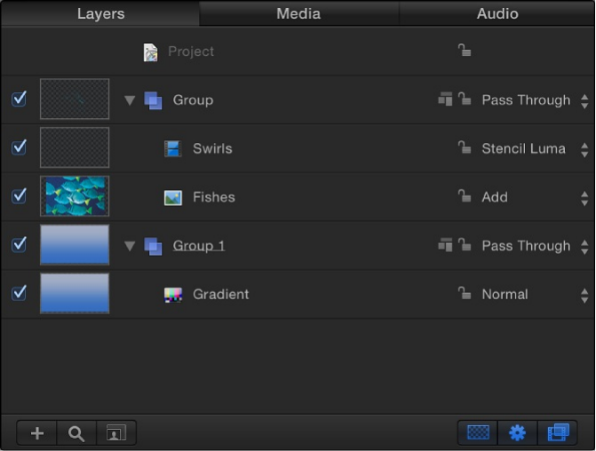Switch to the Audio tab
Viewport: 596px width, 451px height.
tap(497, 13)
